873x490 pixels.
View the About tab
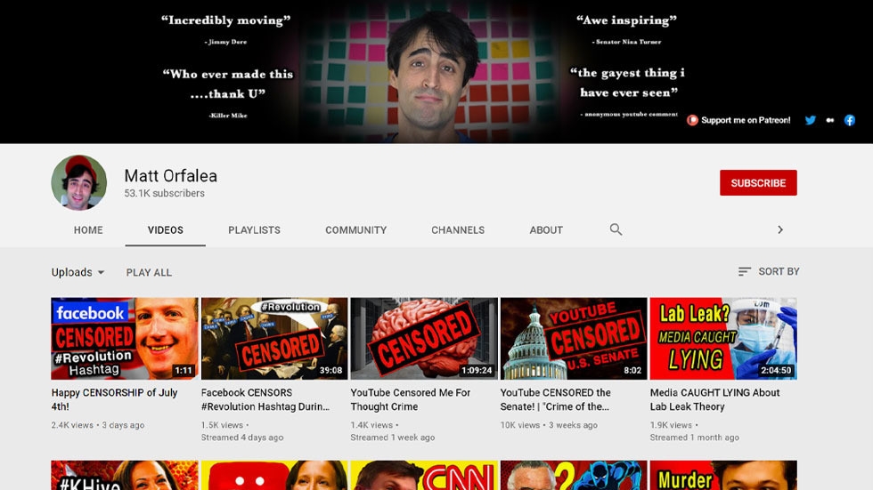click(x=546, y=230)
